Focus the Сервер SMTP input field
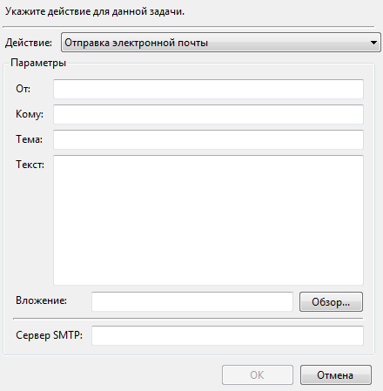Image resolution: width=383 pixels, height=391 pixels. (227, 335)
